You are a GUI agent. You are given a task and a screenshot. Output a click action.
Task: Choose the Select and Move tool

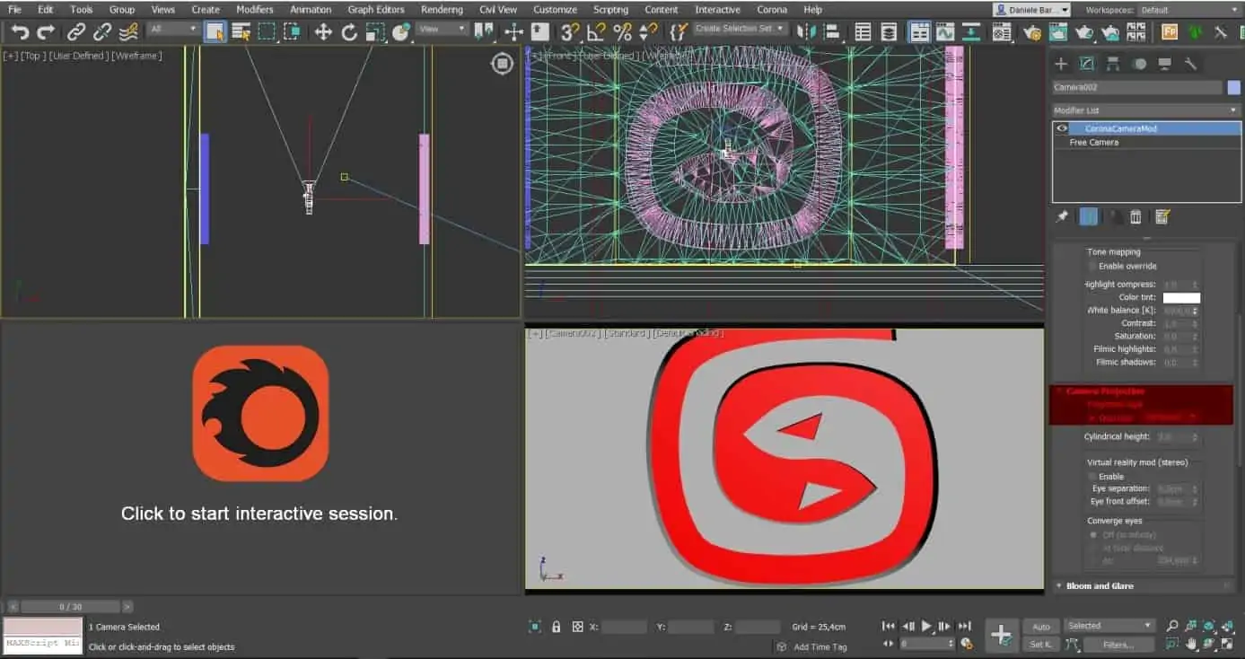click(323, 32)
